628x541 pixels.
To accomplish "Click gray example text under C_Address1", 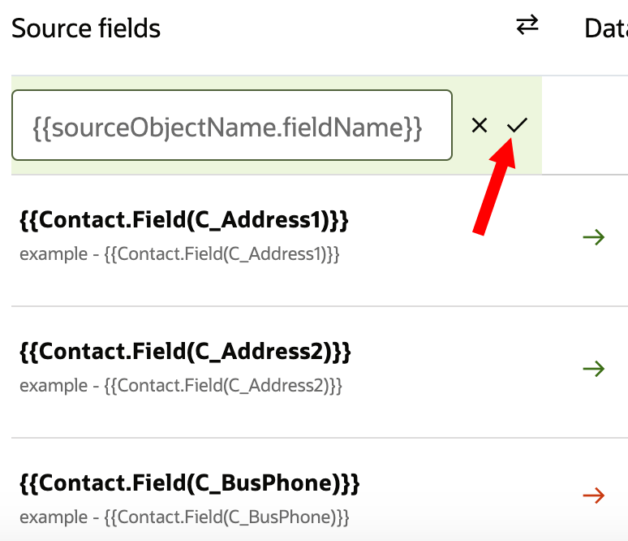I will tap(179, 254).
